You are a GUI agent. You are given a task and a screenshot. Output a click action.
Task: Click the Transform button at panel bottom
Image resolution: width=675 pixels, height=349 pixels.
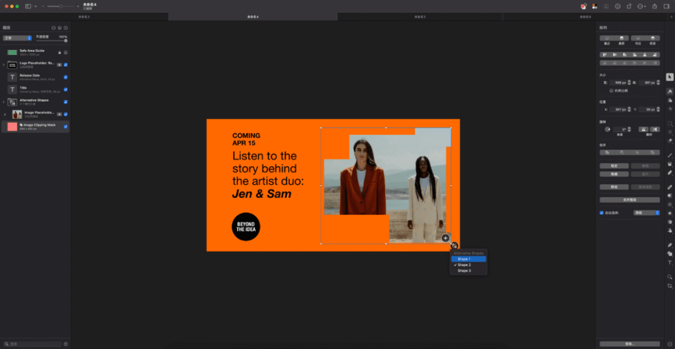tap(629, 344)
